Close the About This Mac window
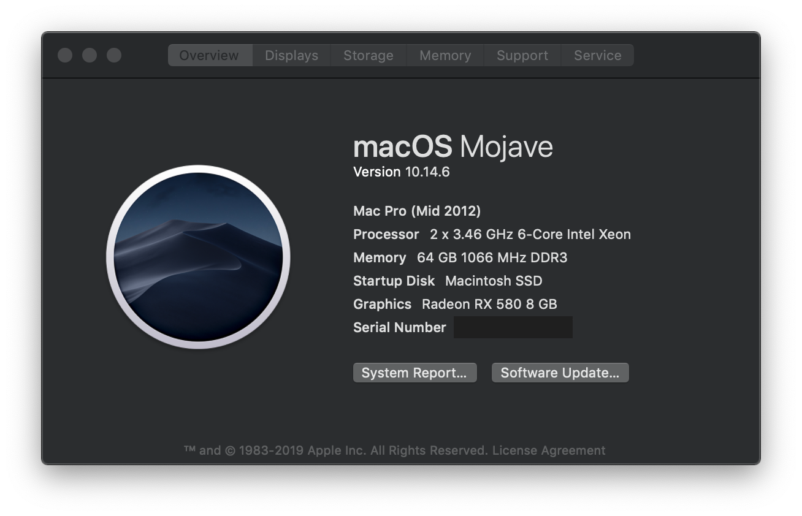The height and width of the screenshot is (516, 802). click(x=65, y=55)
